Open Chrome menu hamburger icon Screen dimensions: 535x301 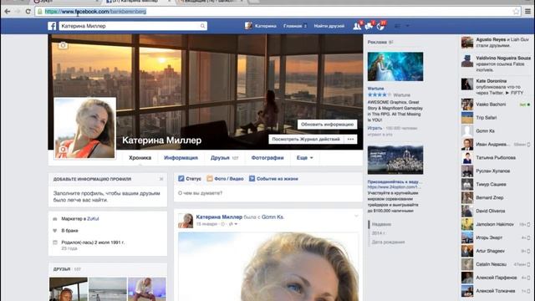527,11
